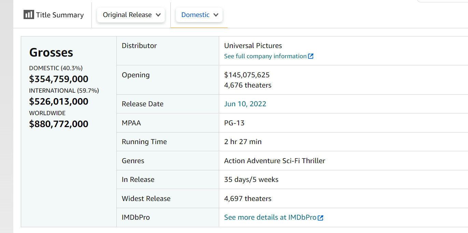
Task: Click the international gross $526,013,000 figure
Action: [59, 102]
